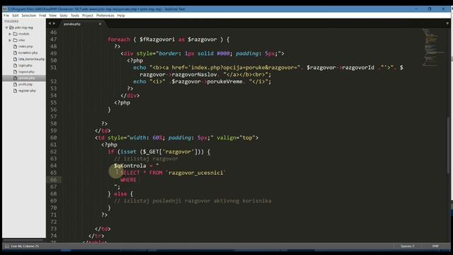Image resolution: width=453 pixels, height=255 pixels.
Task: Click the minimap code preview
Action: coord(433,47)
